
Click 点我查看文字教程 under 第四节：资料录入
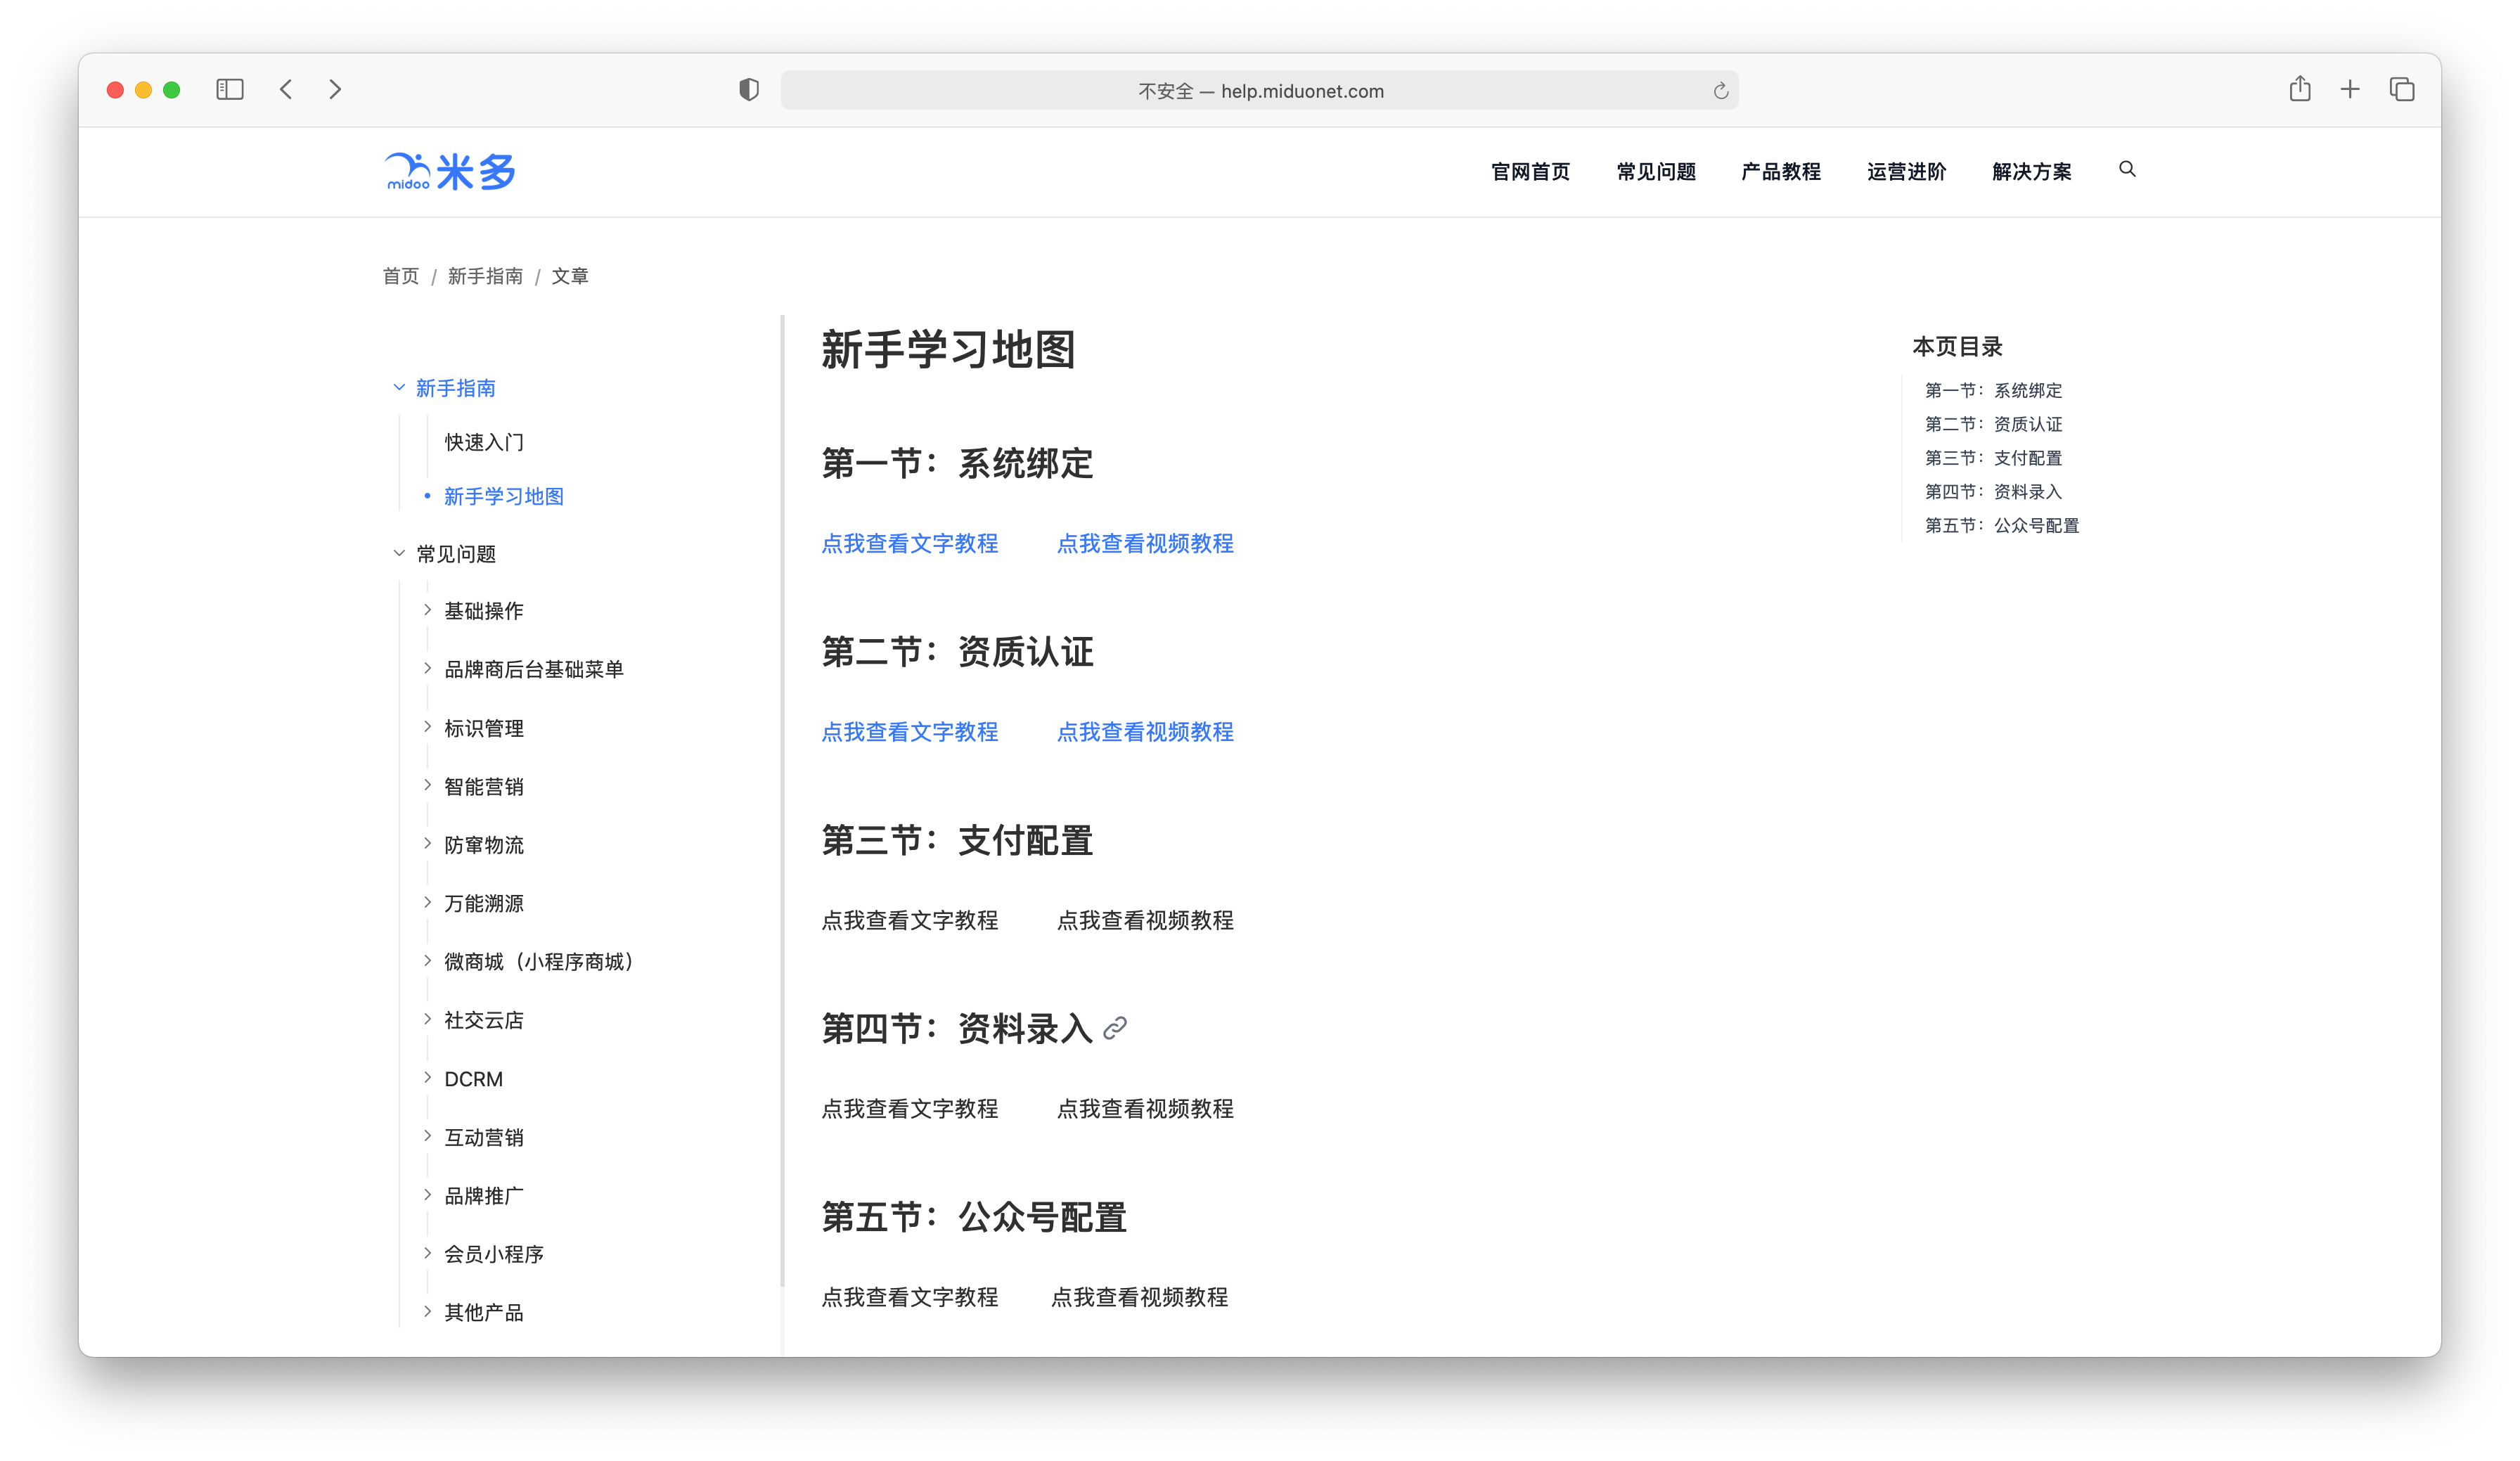pyautogui.click(x=910, y=1109)
